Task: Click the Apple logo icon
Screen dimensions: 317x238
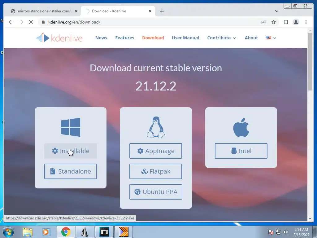Action: (241, 127)
